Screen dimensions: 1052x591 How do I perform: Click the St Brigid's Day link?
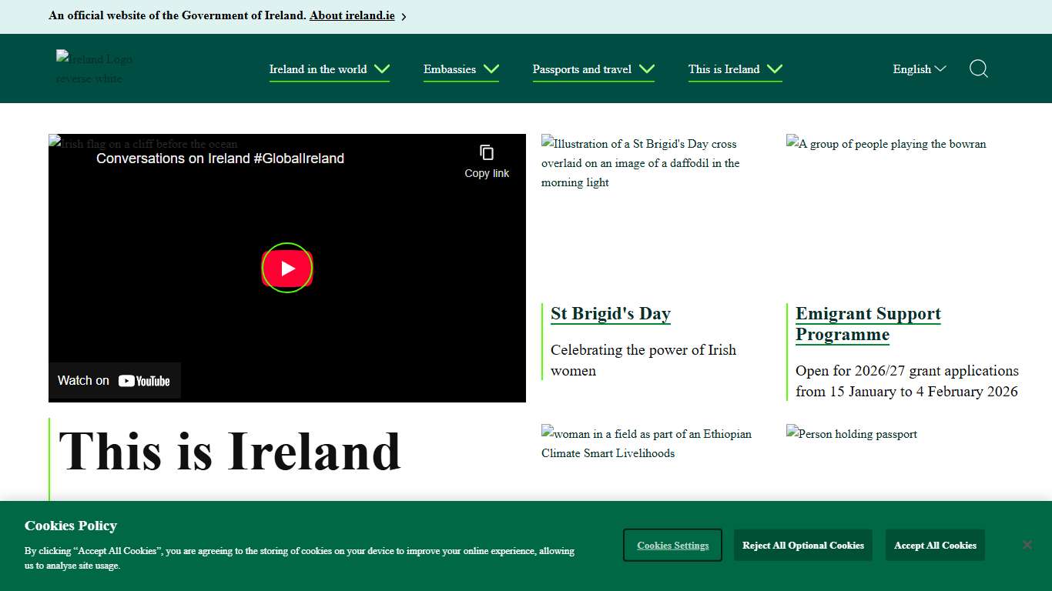(610, 313)
